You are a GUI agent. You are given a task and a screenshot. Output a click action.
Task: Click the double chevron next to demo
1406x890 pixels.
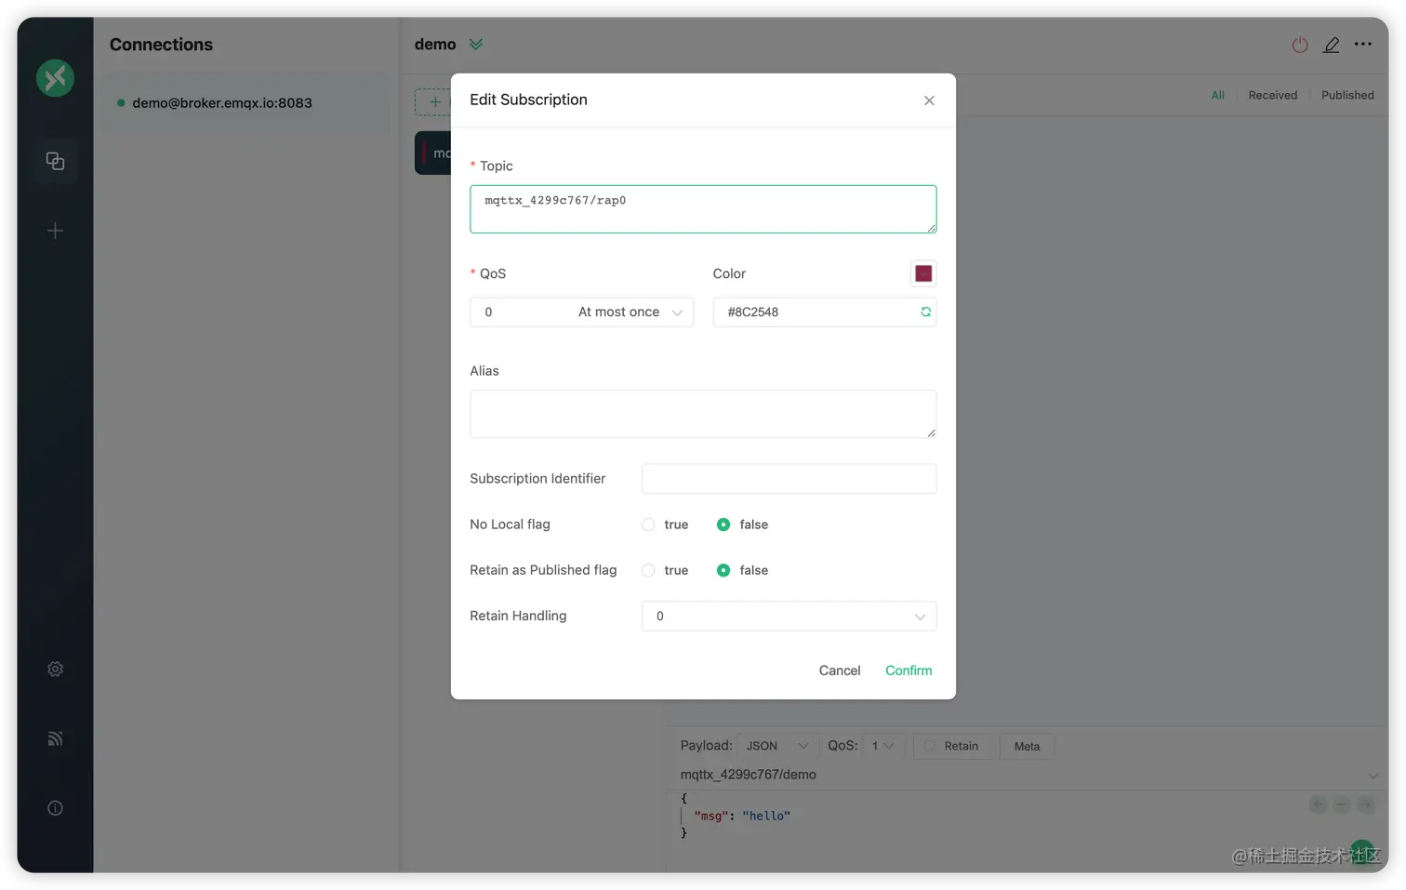point(476,45)
